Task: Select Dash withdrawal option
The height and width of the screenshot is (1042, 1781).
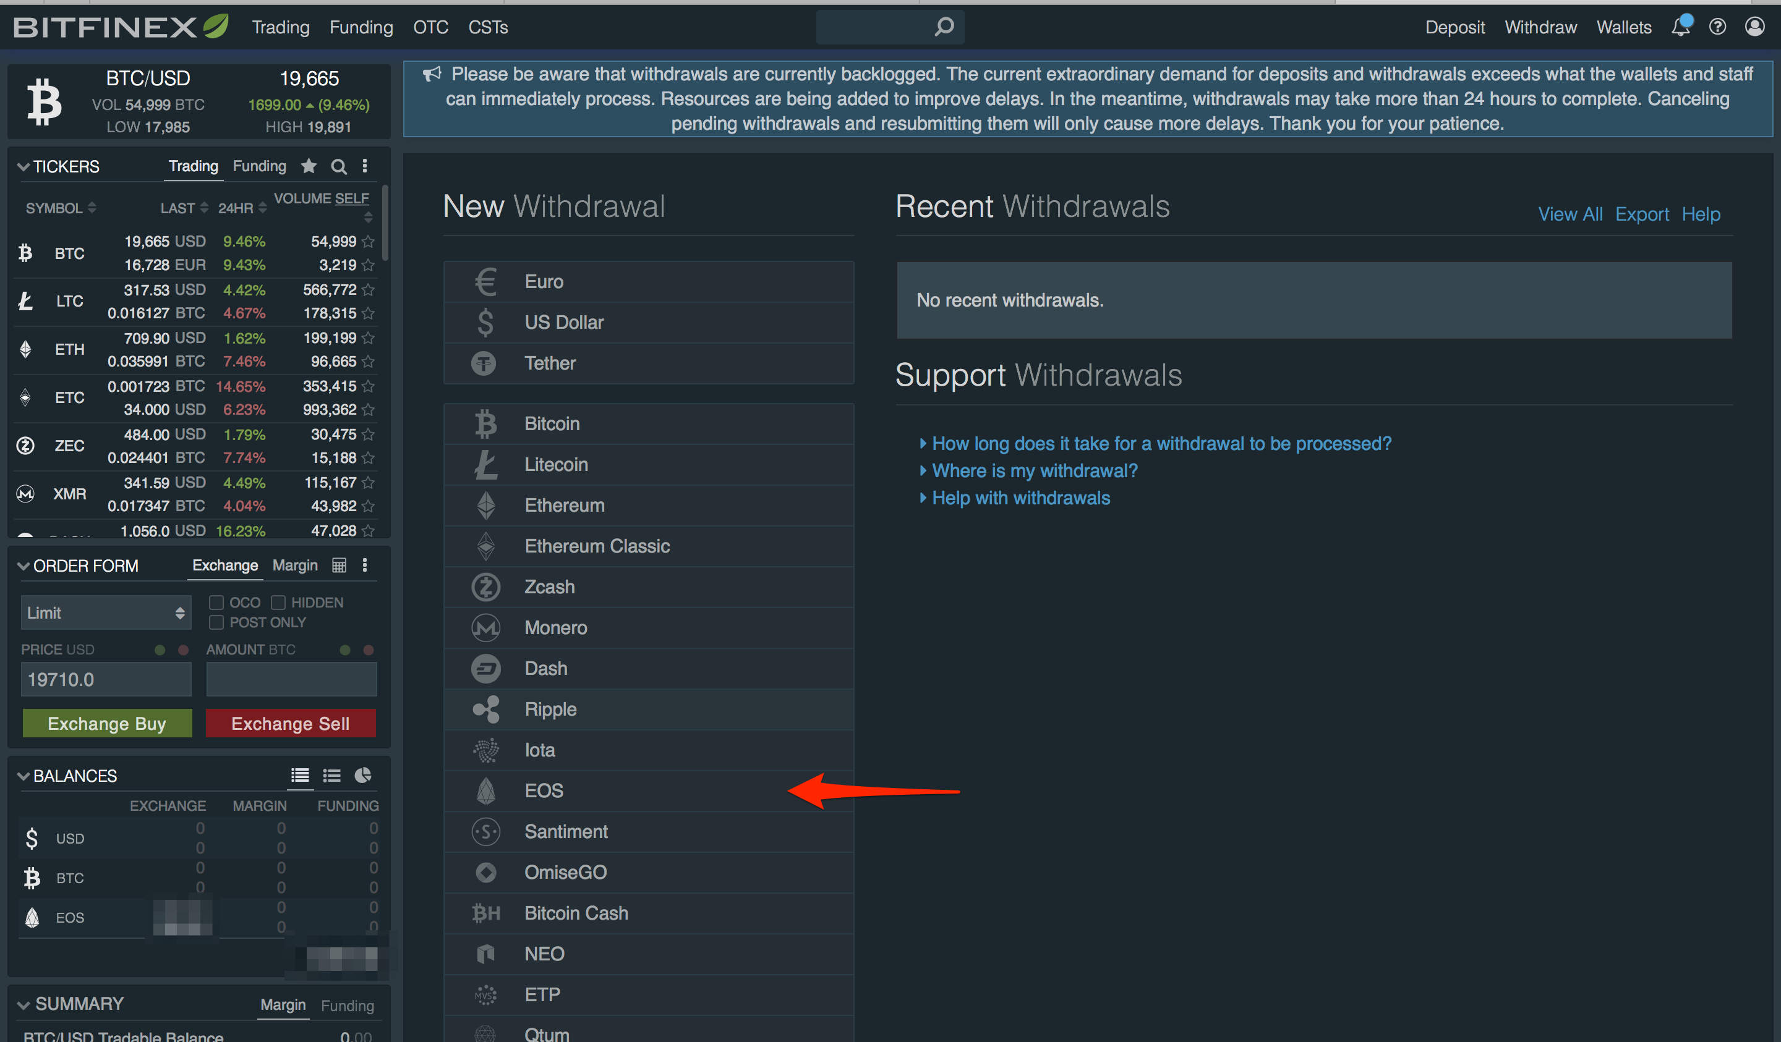Action: [x=649, y=668]
